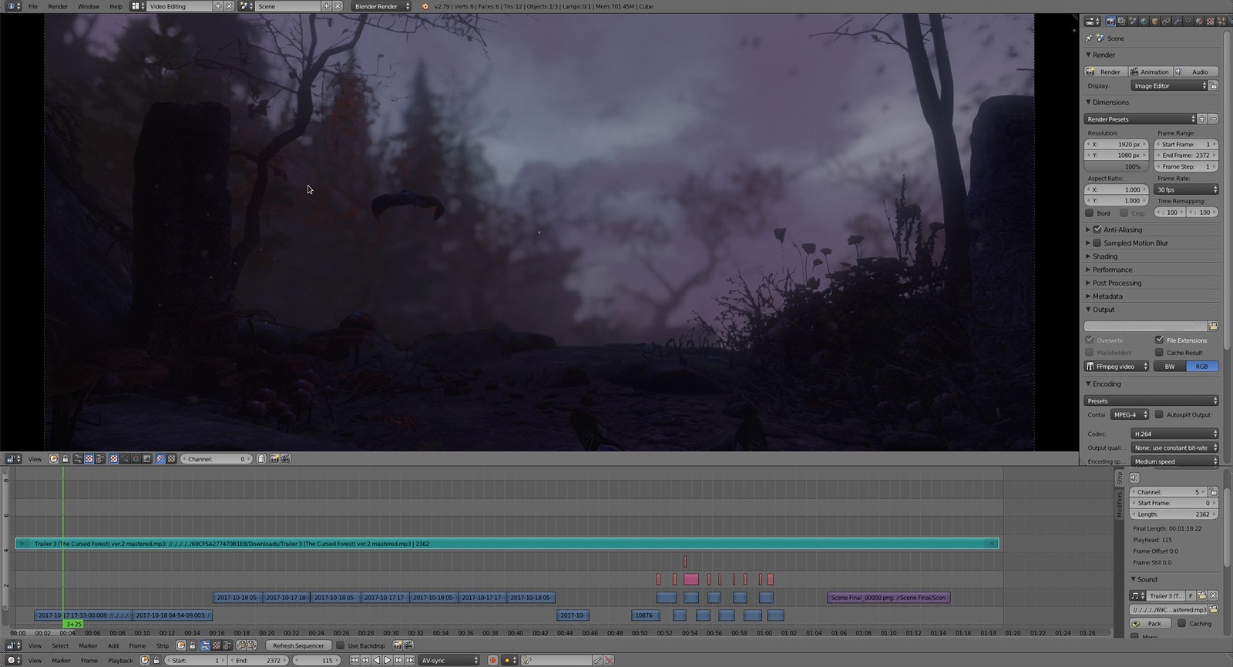Play the animation forward
The width and height of the screenshot is (1233, 667).
(x=388, y=660)
